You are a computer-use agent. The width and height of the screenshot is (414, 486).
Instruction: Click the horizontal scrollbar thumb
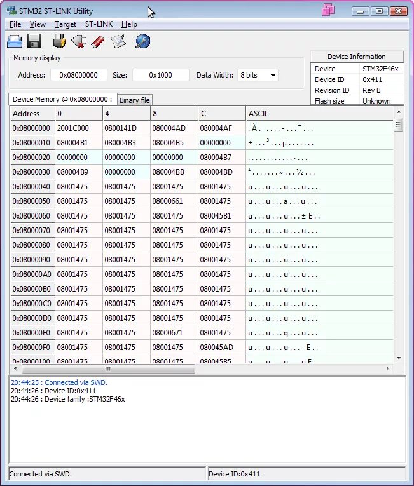(x=108, y=368)
